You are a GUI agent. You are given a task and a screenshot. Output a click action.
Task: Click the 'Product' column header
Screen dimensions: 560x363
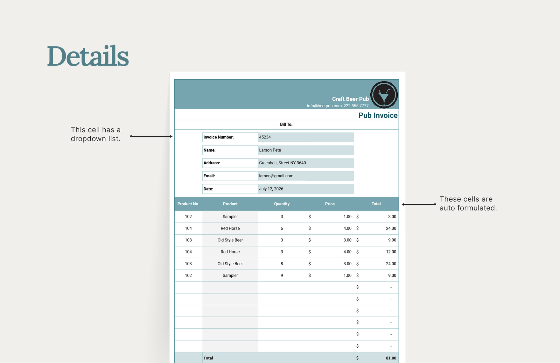coord(230,204)
